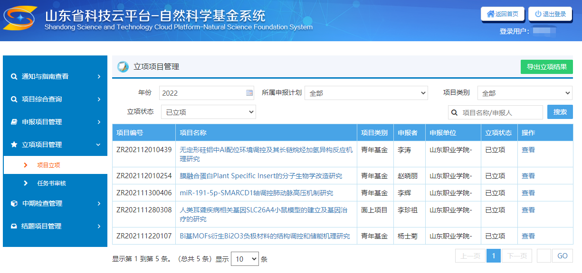Open the 立项状态 dropdown
This screenshot has height=273, width=582.
click(208, 112)
